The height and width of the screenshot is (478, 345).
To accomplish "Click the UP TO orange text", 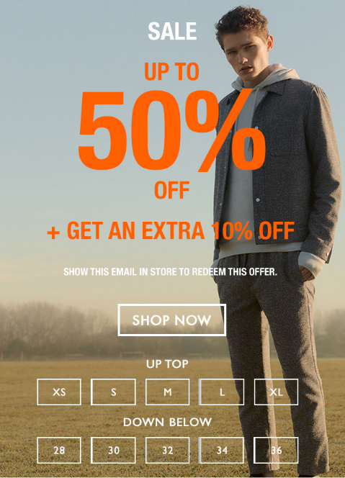I will coord(171,71).
